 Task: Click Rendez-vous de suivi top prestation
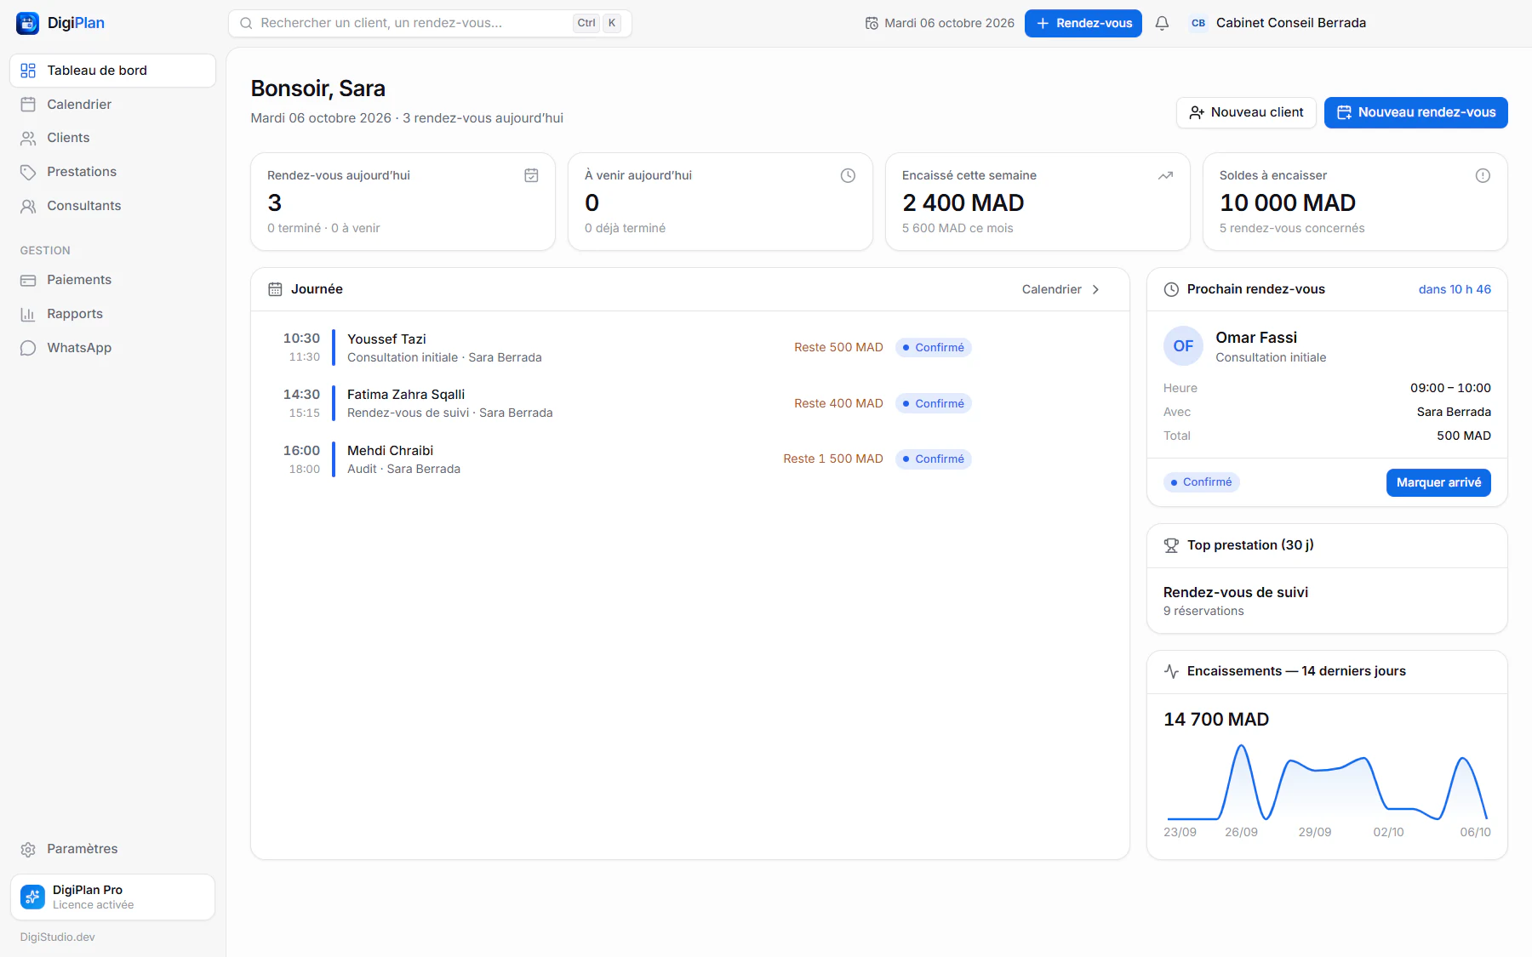coord(1235,592)
